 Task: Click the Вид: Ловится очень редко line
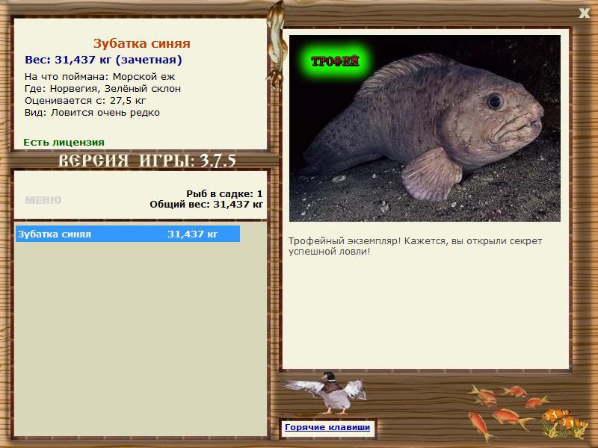[92, 113]
